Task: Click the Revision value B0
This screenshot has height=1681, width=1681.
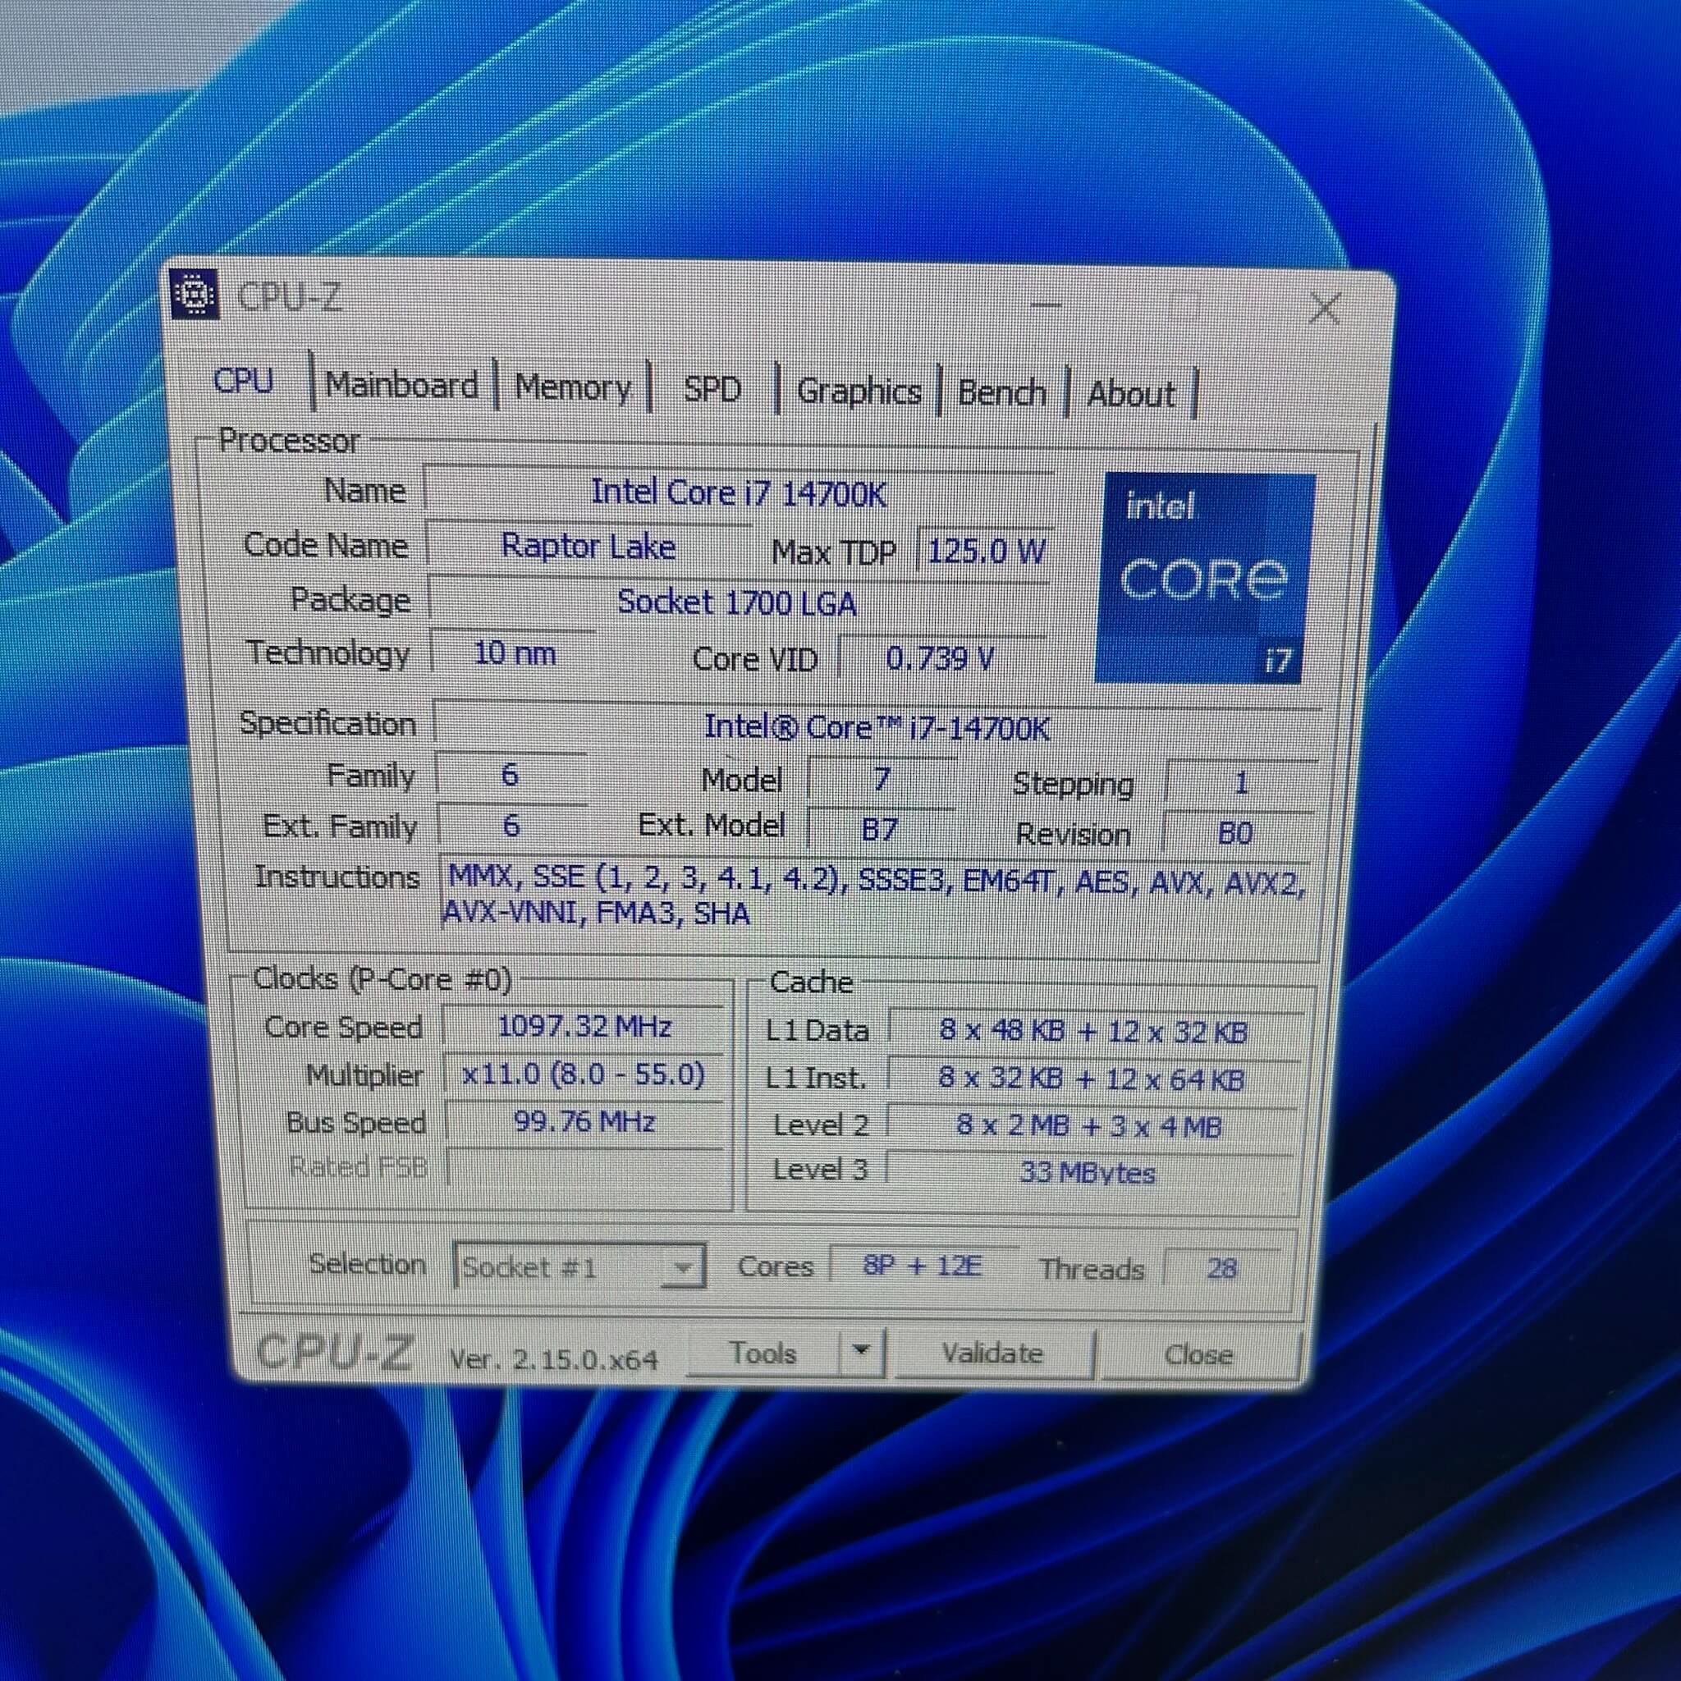Action: (1235, 834)
